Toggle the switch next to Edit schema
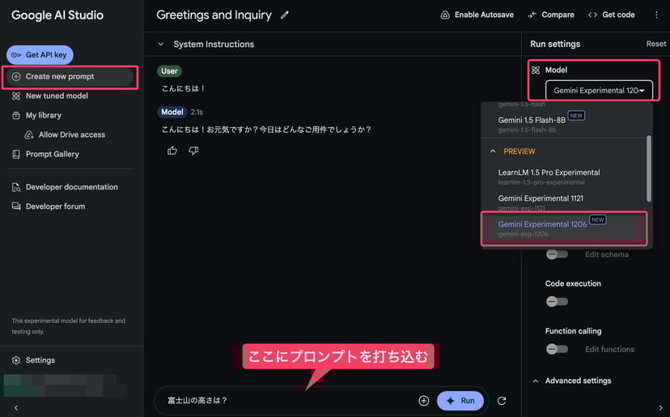 (557, 254)
